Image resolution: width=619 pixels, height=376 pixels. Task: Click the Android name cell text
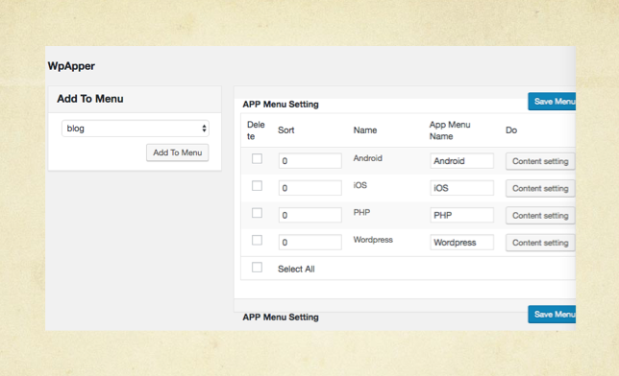[367, 158]
